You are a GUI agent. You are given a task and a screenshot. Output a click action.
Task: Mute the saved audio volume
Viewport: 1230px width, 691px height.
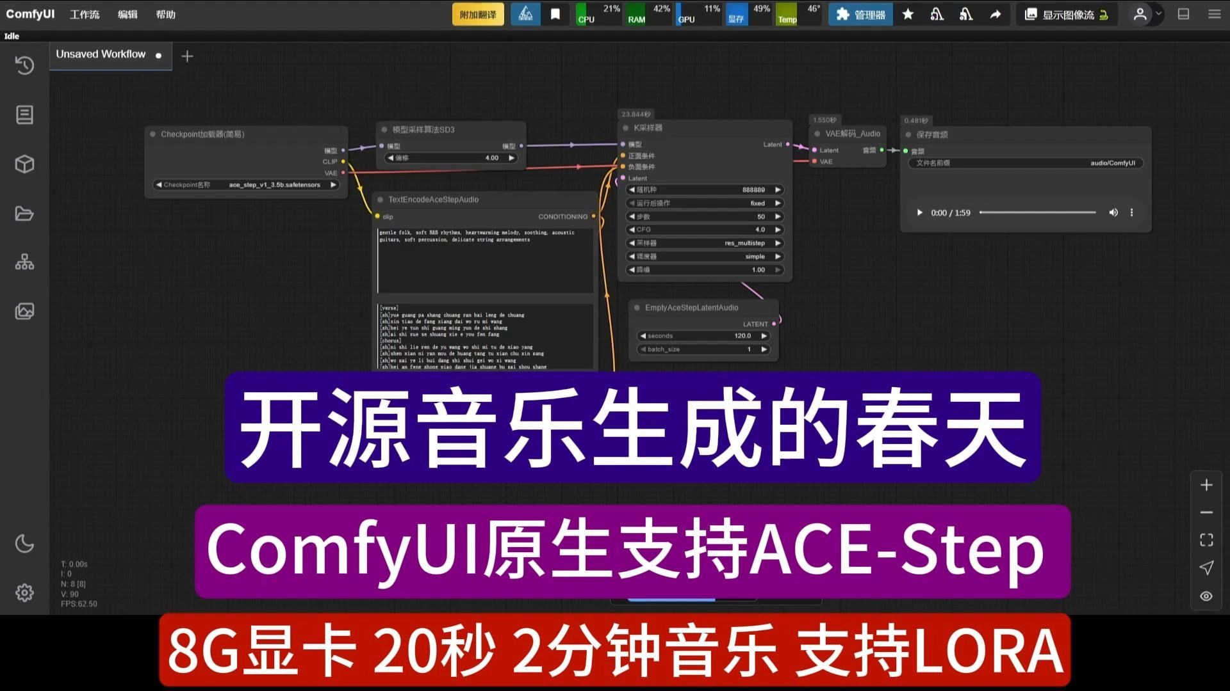pyautogui.click(x=1113, y=212)
